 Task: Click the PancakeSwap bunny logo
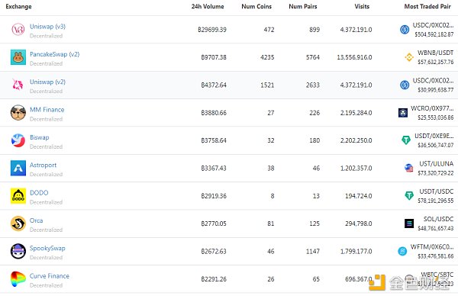coord(18,57)
